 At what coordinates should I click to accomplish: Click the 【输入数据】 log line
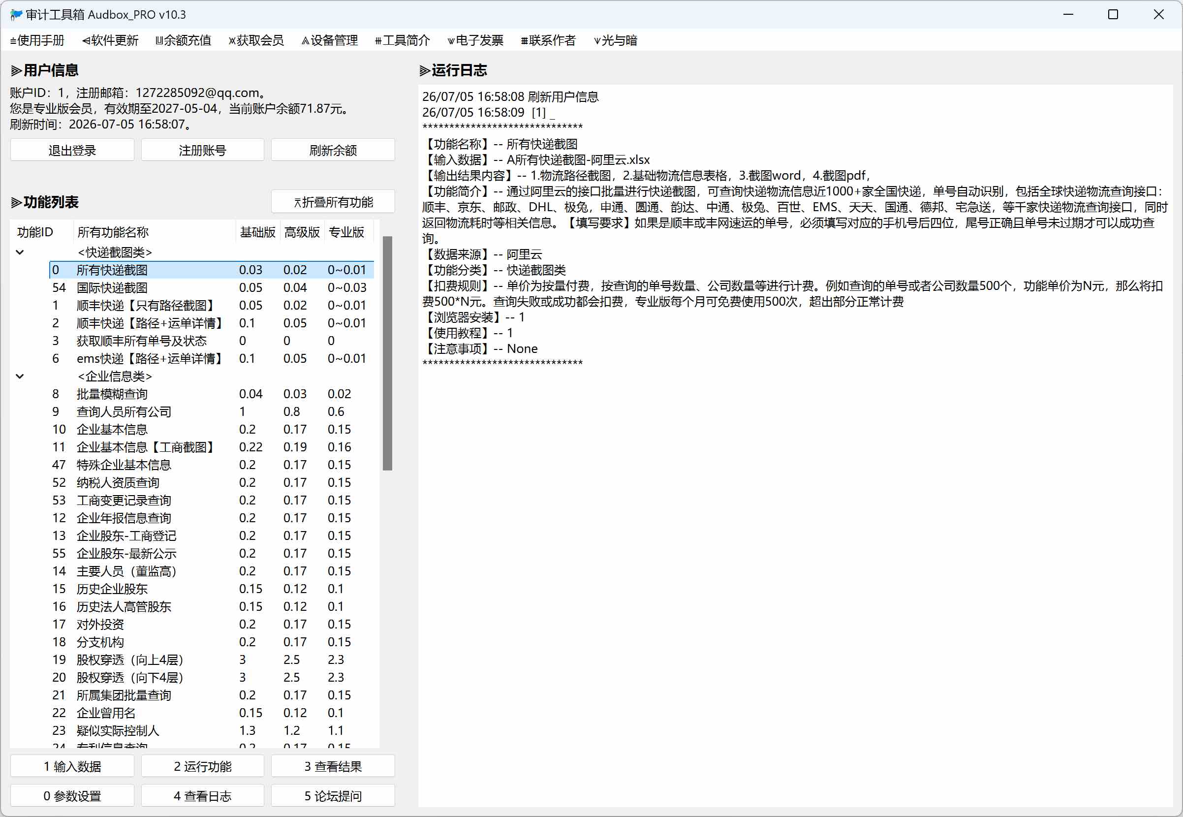[x=536, y=160]
